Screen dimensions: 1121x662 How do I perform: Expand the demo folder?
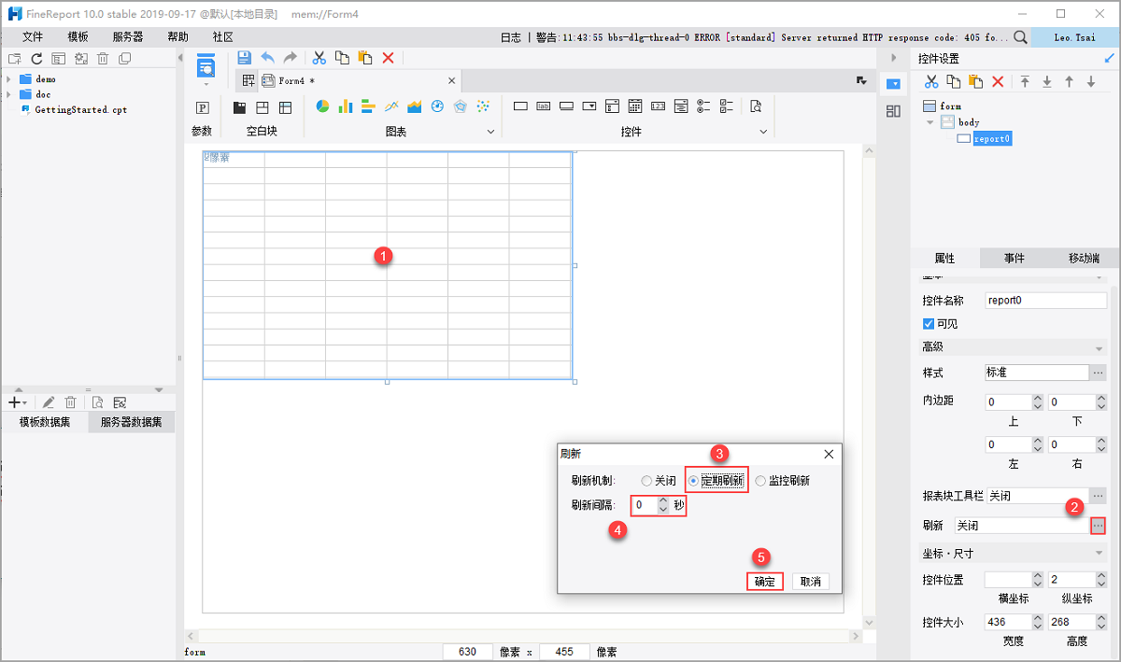8,79
